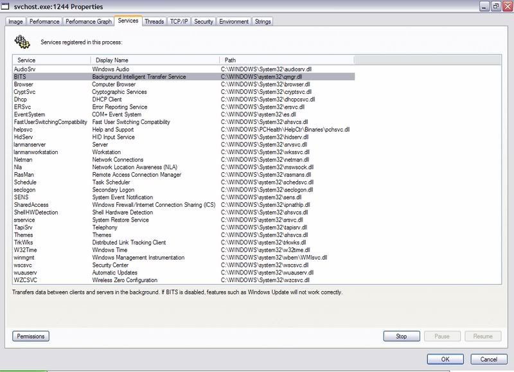Click OK to close properties
Image resolution: width=514 pixels, height=372 pixels.
point(445,359)
